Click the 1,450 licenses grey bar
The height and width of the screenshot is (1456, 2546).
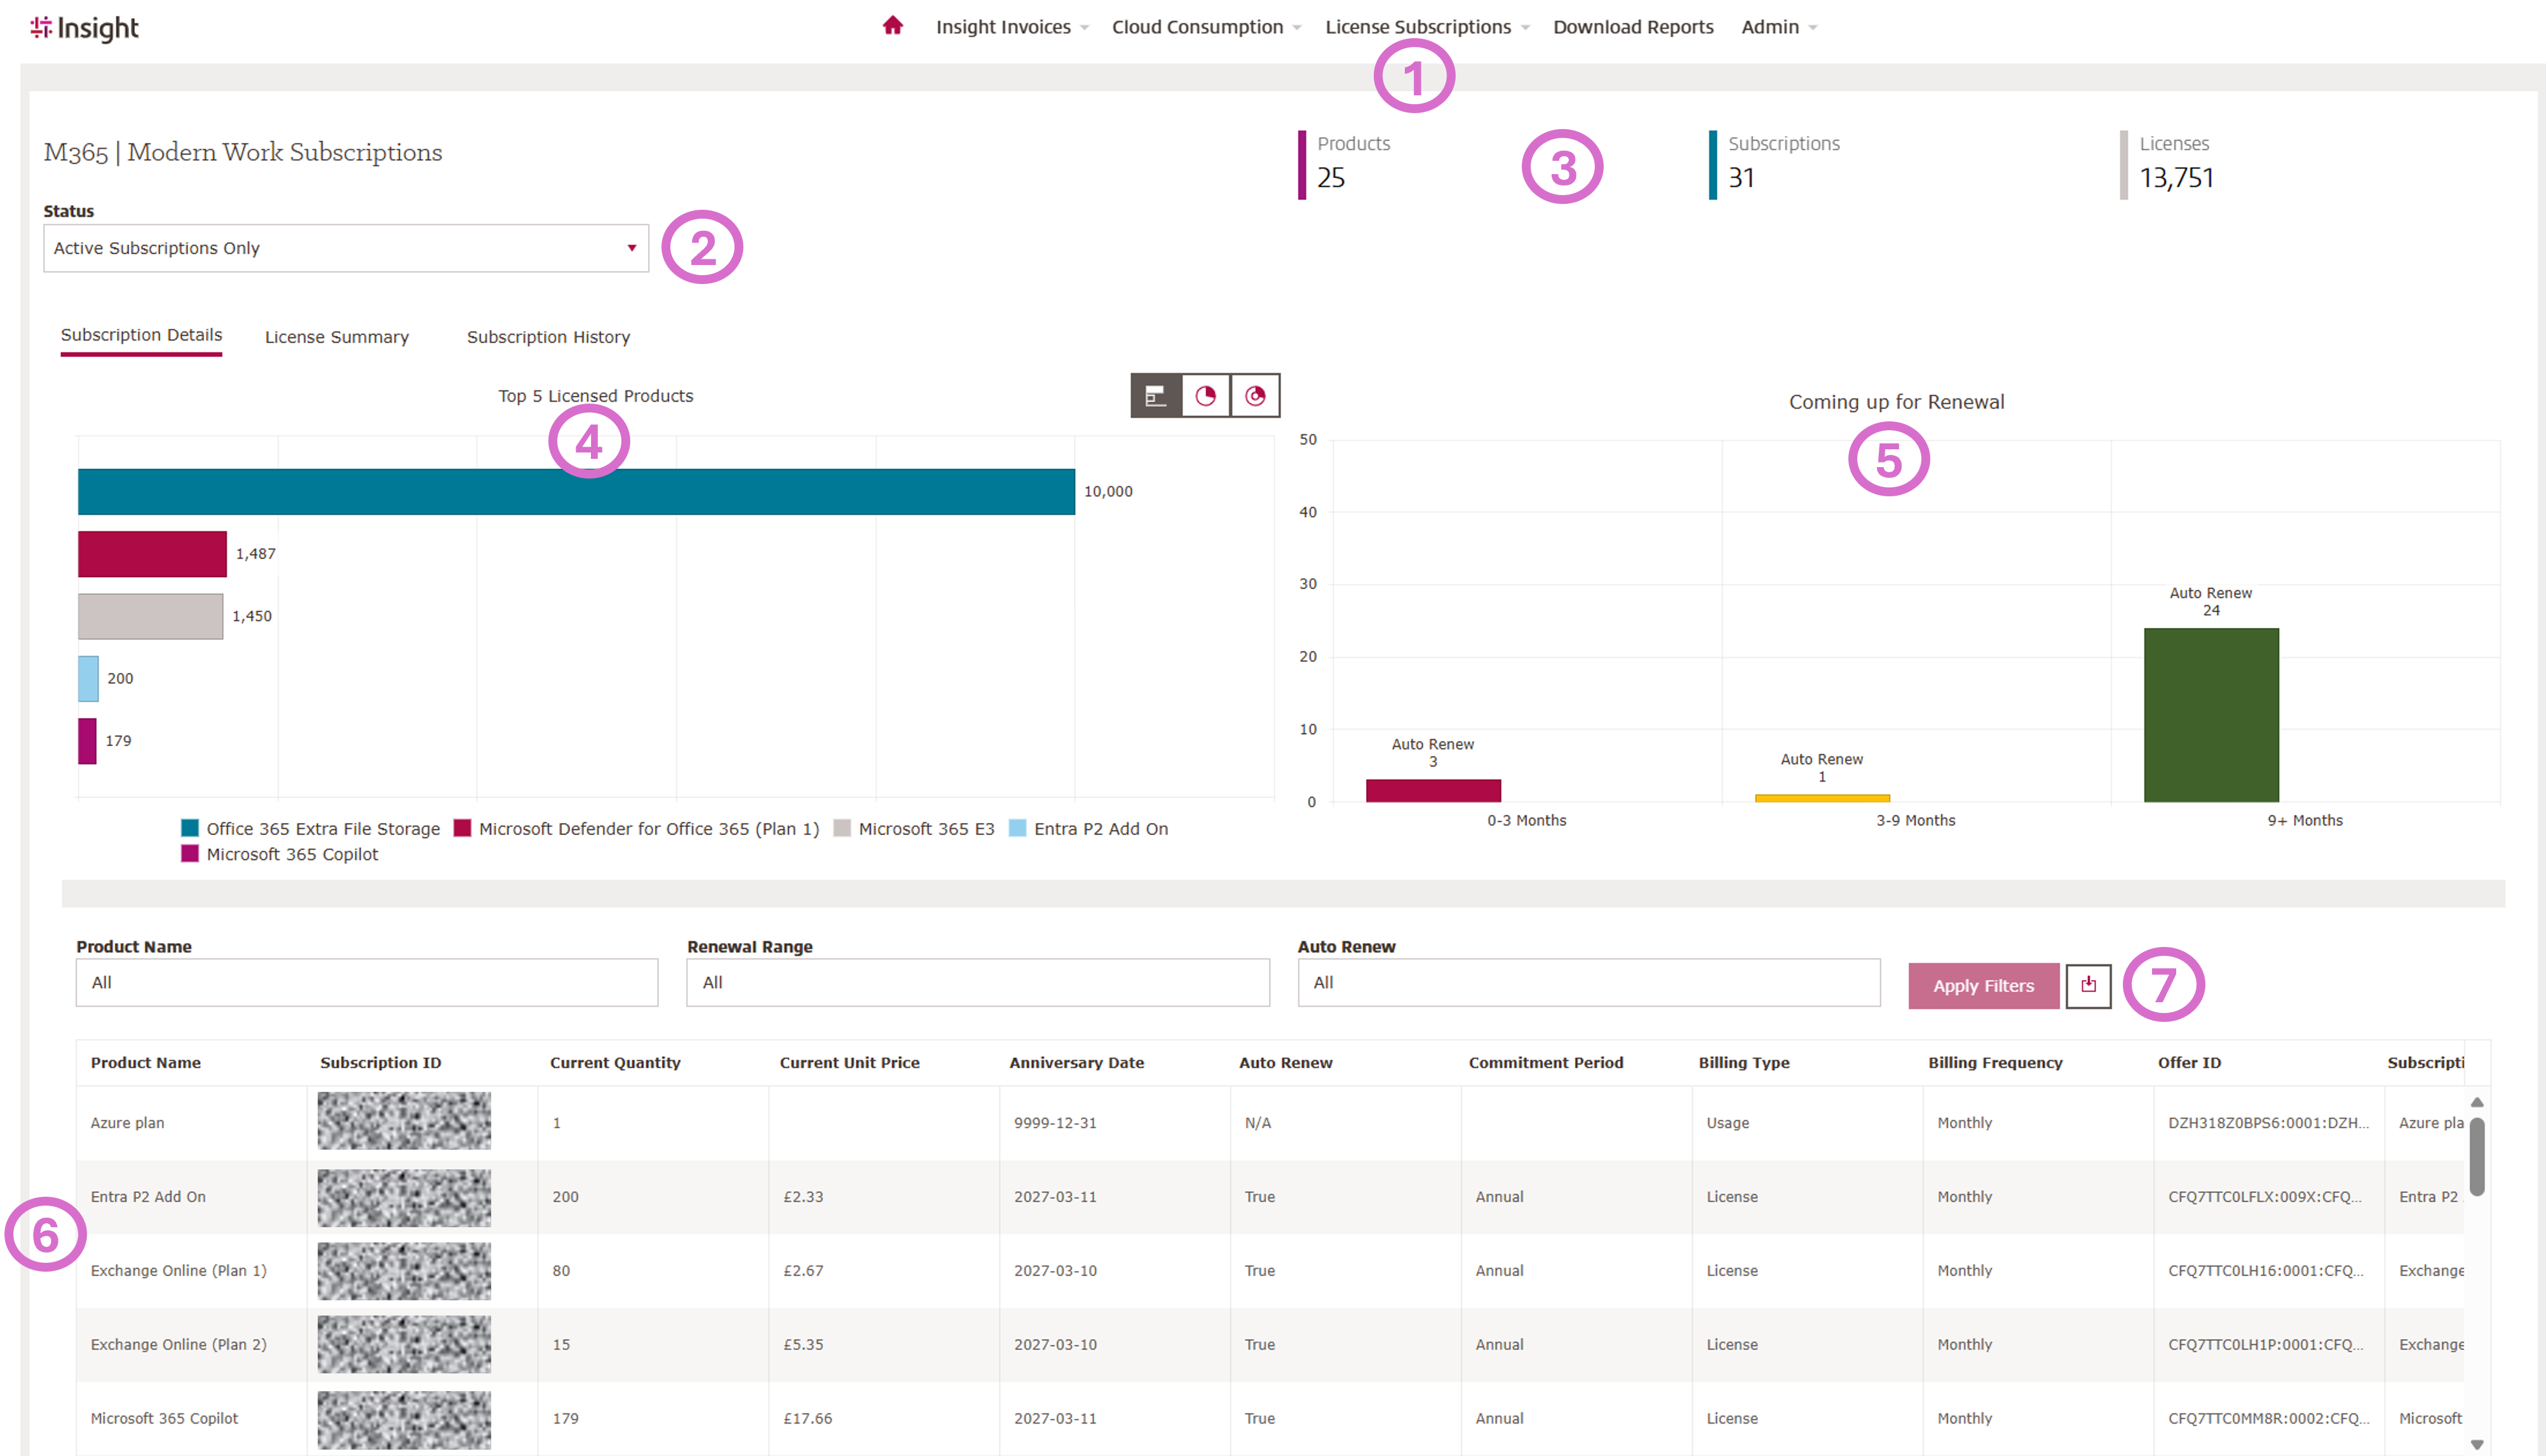coord(150,616)
